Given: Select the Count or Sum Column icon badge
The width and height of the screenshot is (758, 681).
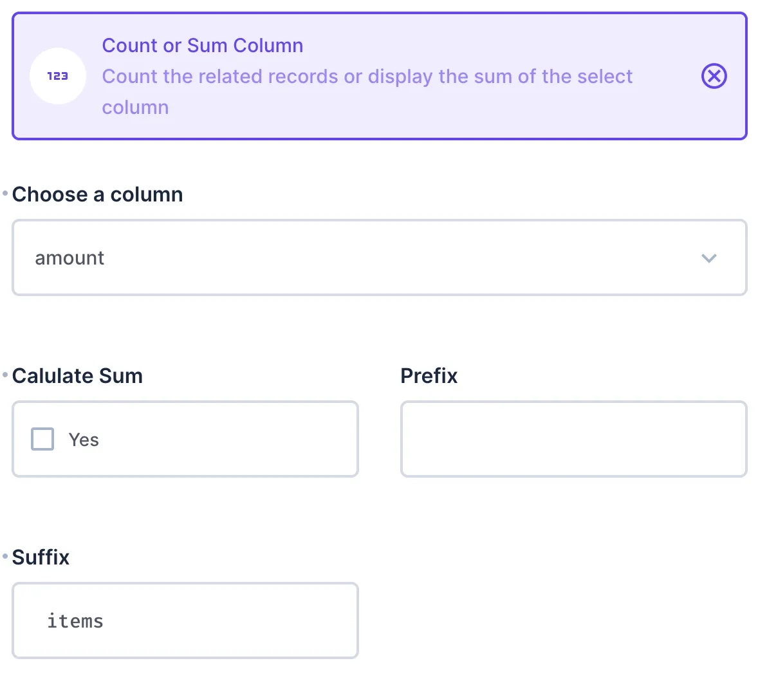Looking at the screenshot, I should click(x=57, y=75).
